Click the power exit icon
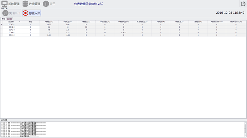247x138 pixels. coord(243,4)
